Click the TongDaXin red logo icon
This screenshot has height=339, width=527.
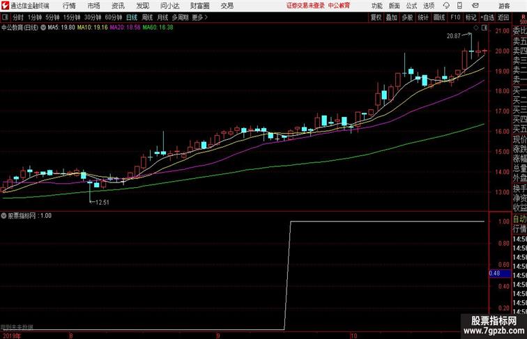click(5, 6)
